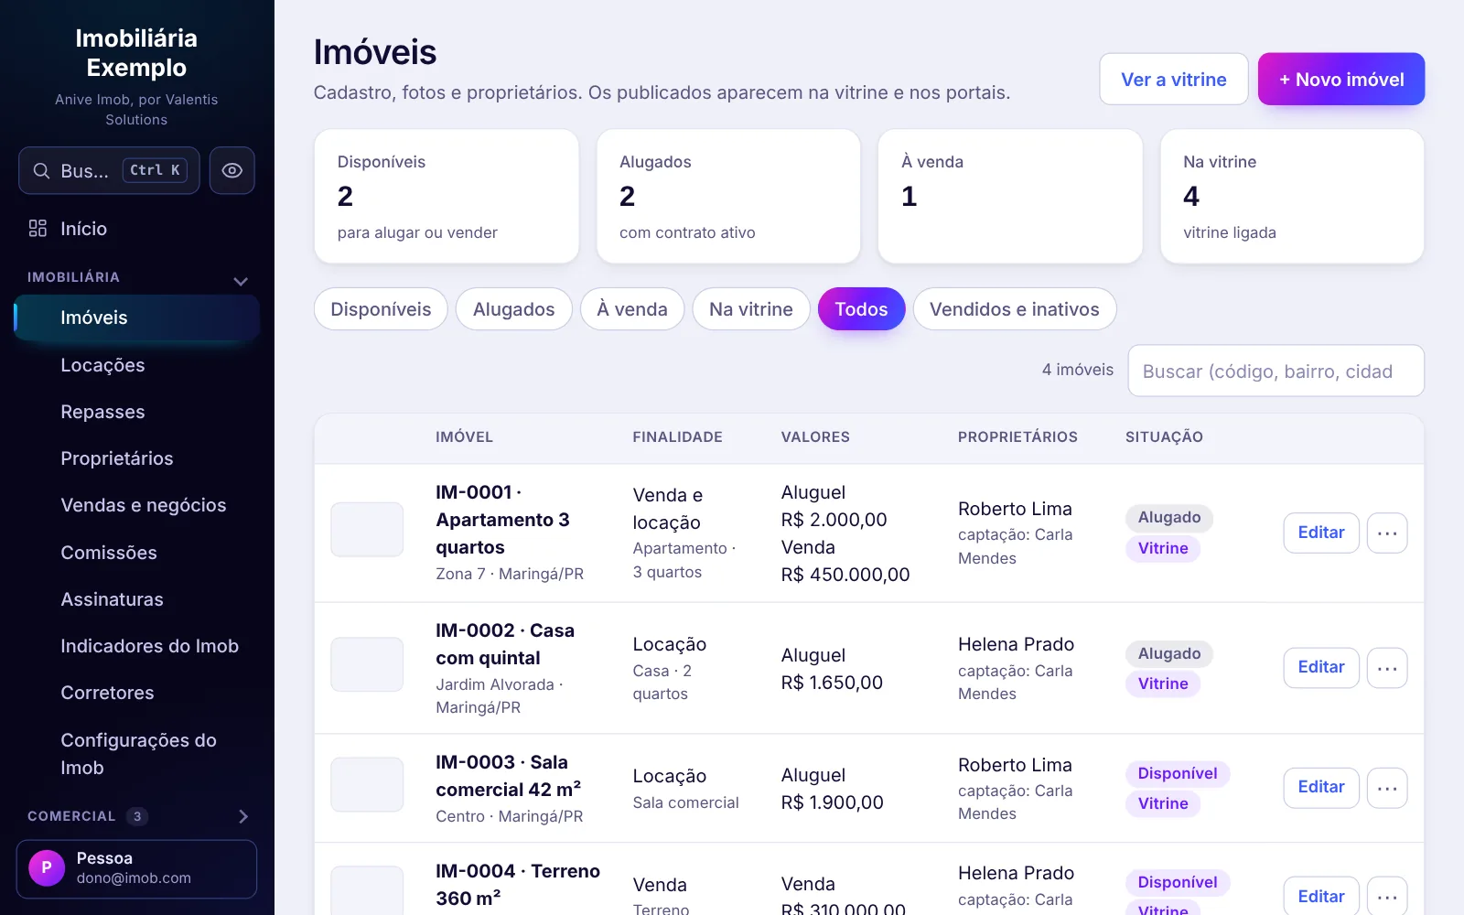Open Proprietários menu item

tap(137, 458)
